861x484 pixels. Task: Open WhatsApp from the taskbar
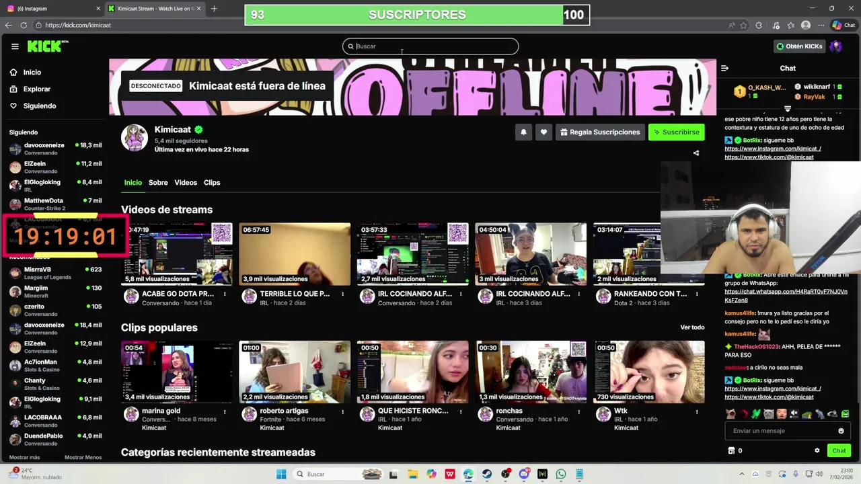coord(561,474)
